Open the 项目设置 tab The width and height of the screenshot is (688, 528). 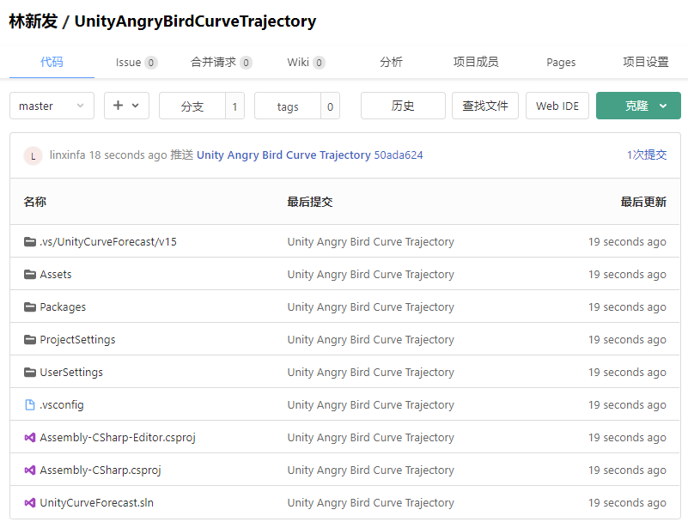coord(646,62)
